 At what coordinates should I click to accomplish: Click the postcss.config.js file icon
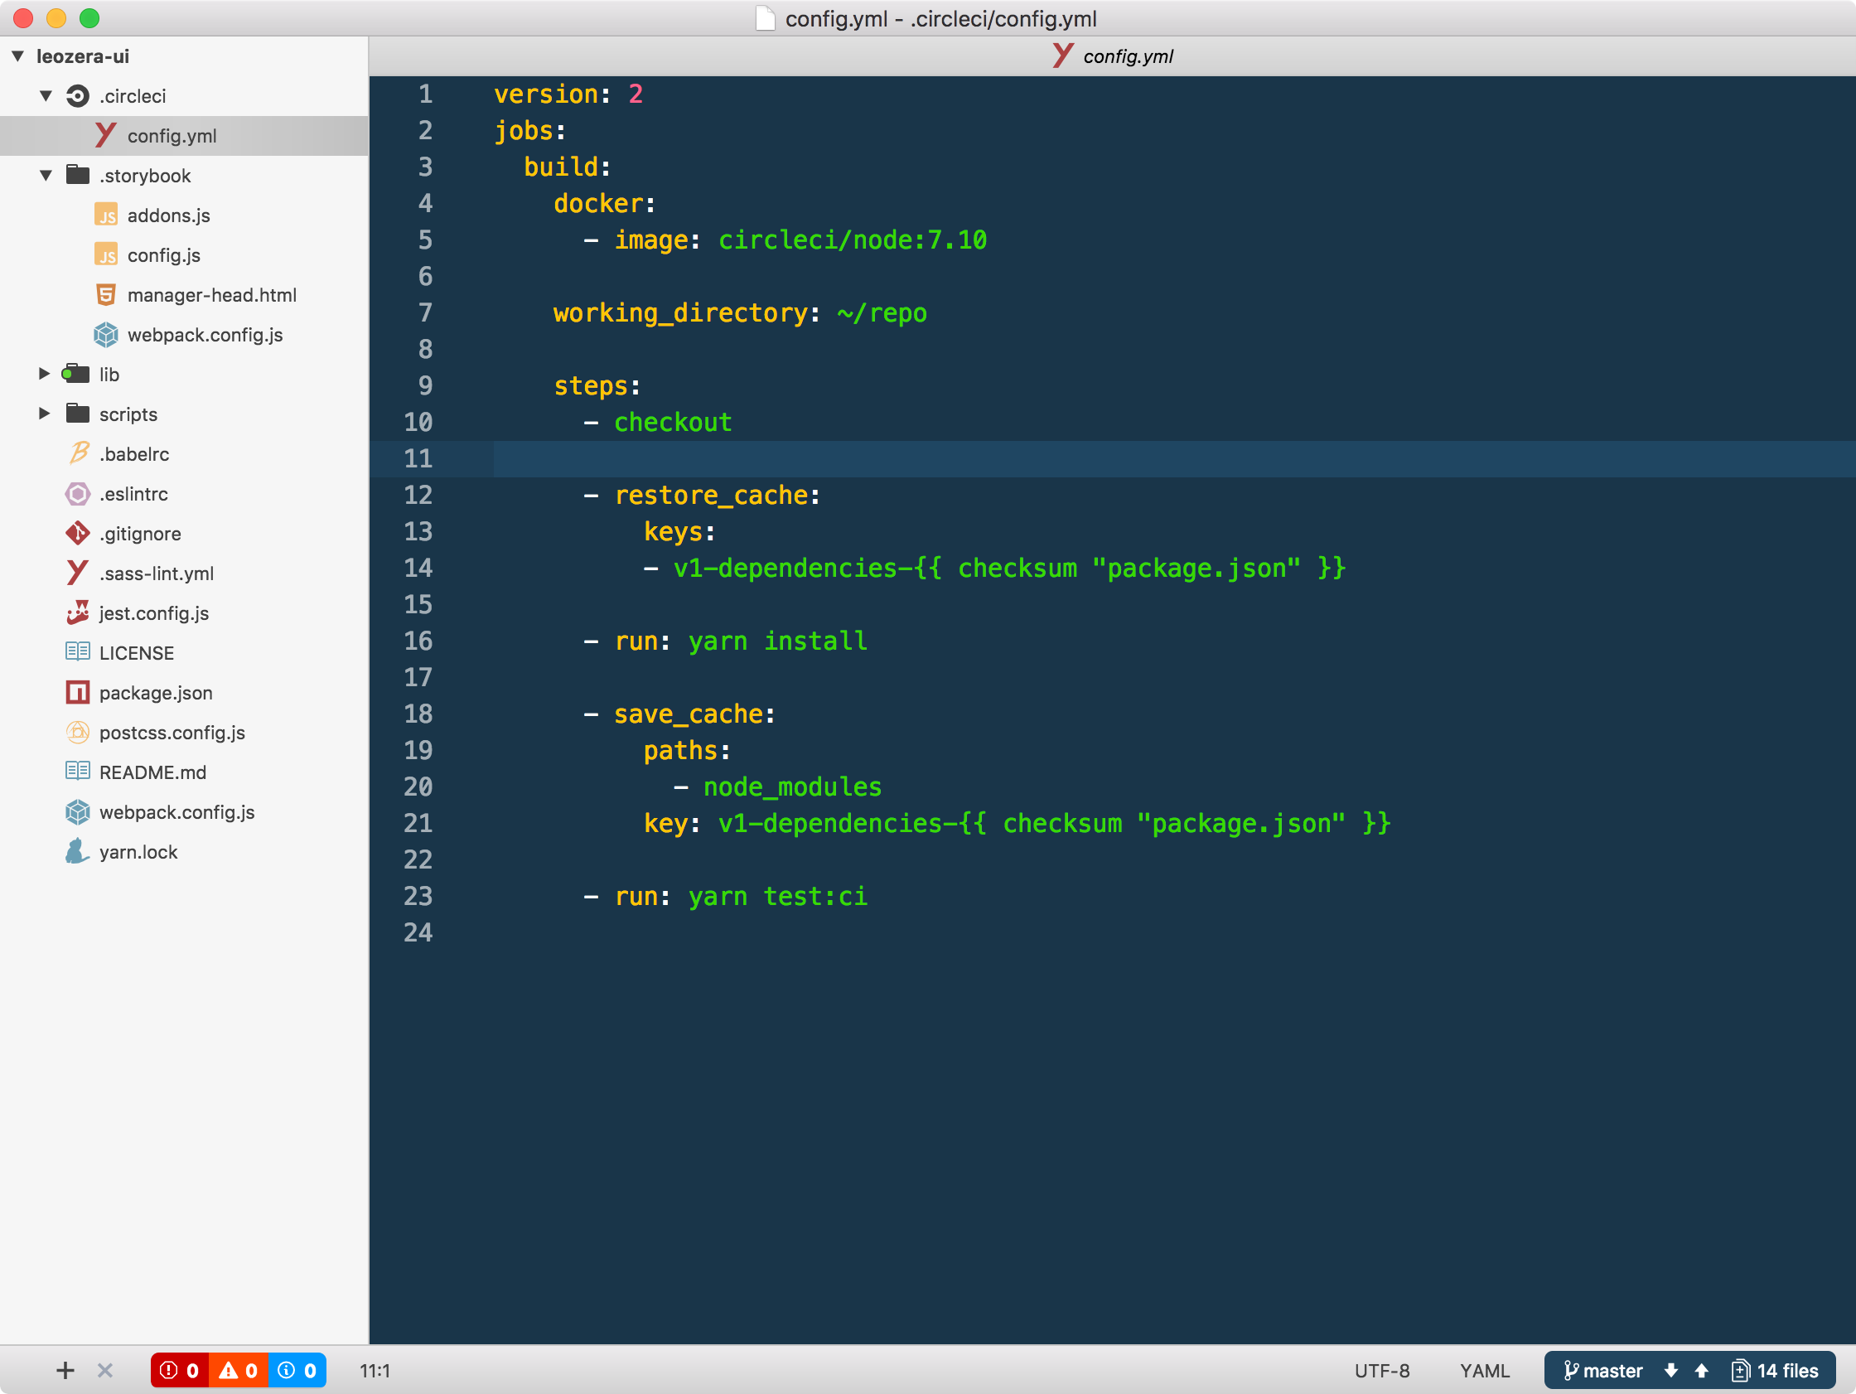(76, 731)
